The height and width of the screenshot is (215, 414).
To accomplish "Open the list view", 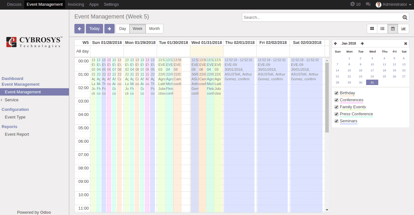I will point(382,28).
